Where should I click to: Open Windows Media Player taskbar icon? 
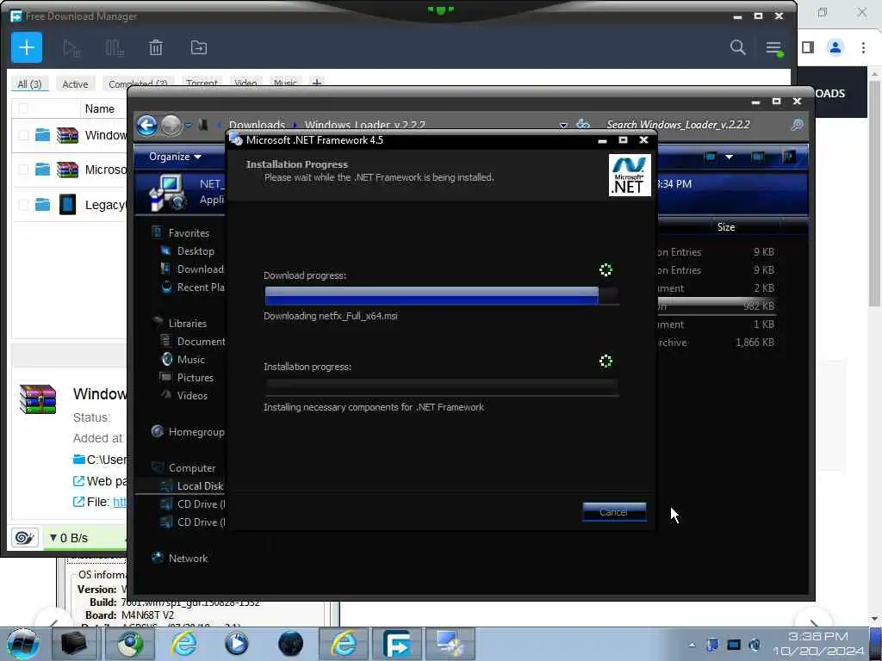pos(237,644)
